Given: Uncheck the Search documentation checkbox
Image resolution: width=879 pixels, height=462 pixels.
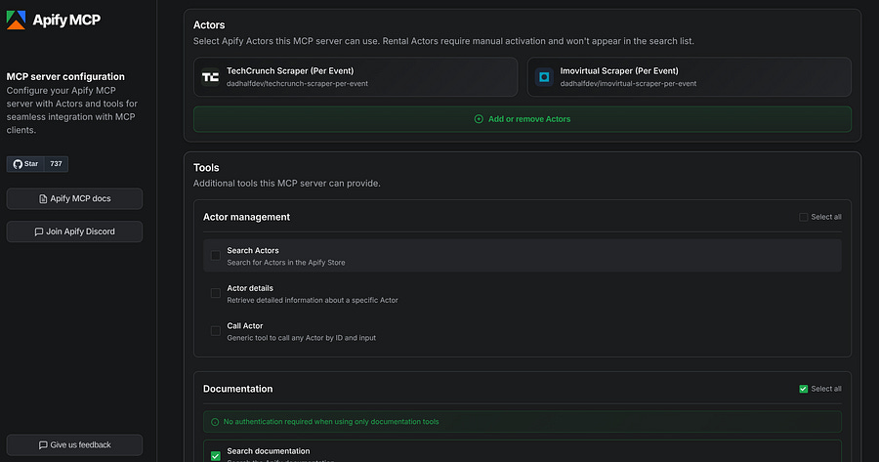Looking at the screenshot, I should coord(215,456).
